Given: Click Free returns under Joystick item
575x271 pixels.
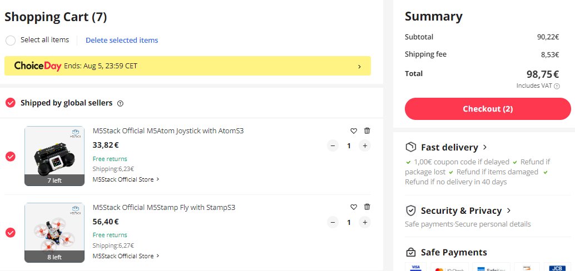Looking at the screenshot, I should [110, 159].
